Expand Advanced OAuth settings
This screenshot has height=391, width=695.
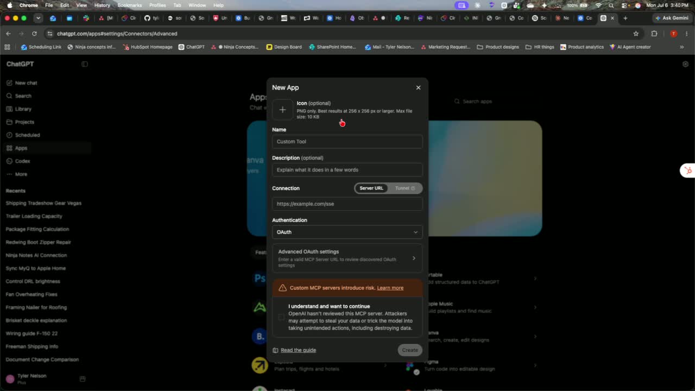(x=347, y=258)
